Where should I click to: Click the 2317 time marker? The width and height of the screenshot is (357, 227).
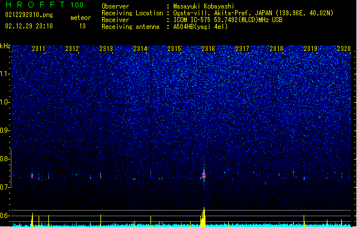click(242, 49)
